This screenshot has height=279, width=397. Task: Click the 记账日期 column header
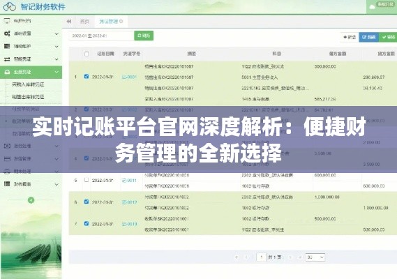(x=105, y=54)
